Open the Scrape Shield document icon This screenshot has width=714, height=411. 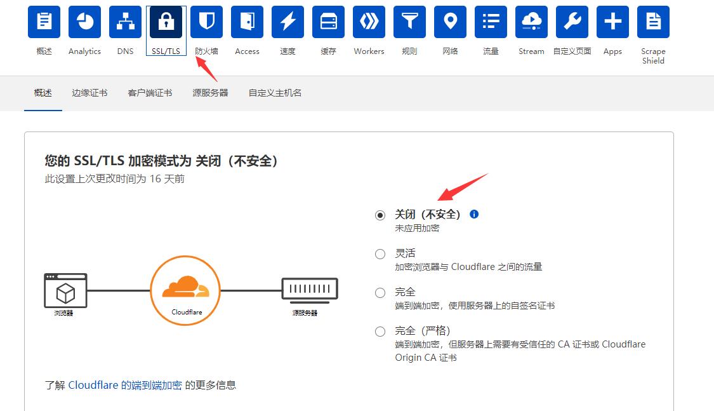pos(653,22)
